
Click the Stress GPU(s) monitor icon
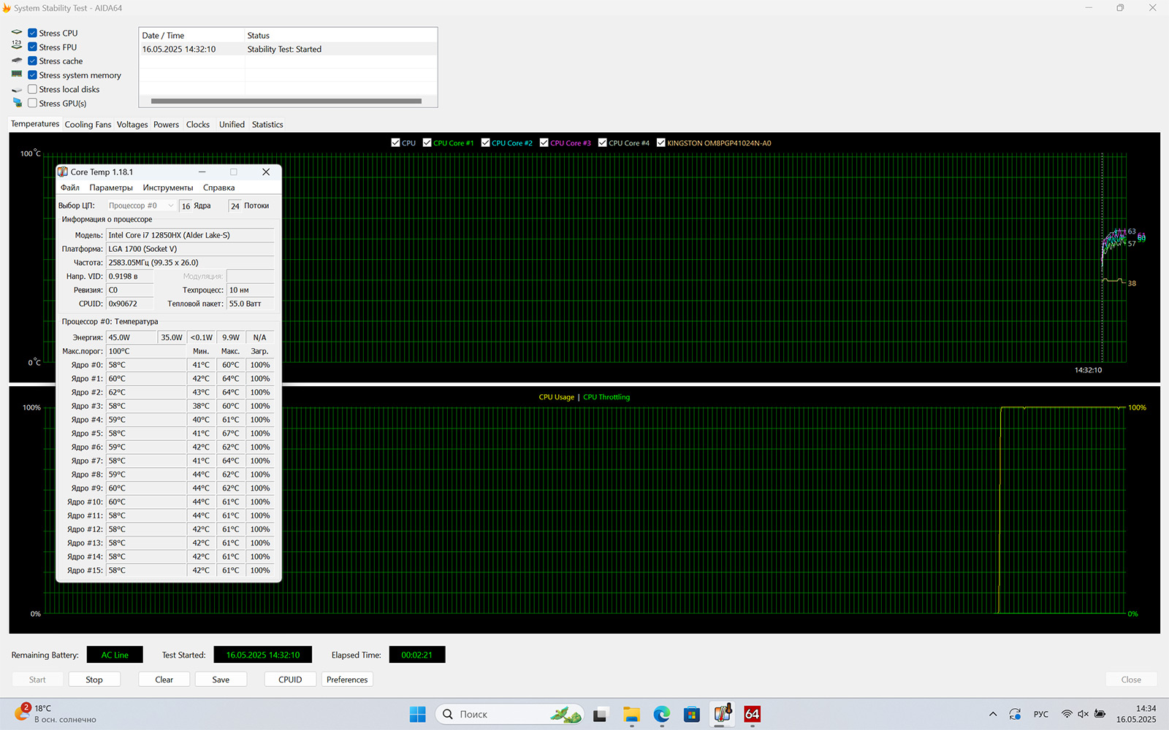[17, 103]
